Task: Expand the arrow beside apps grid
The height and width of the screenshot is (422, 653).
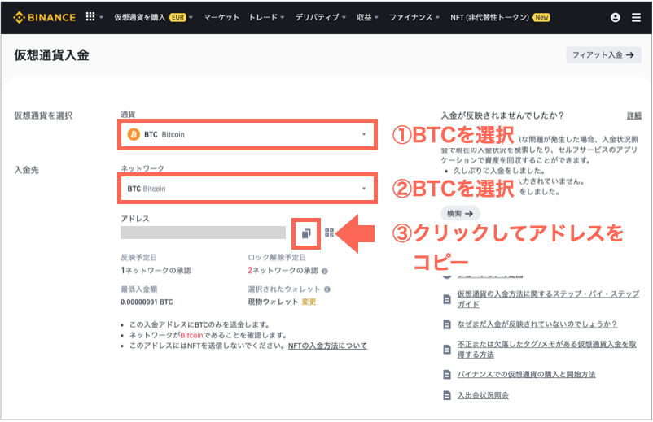Action: point(101,17)
